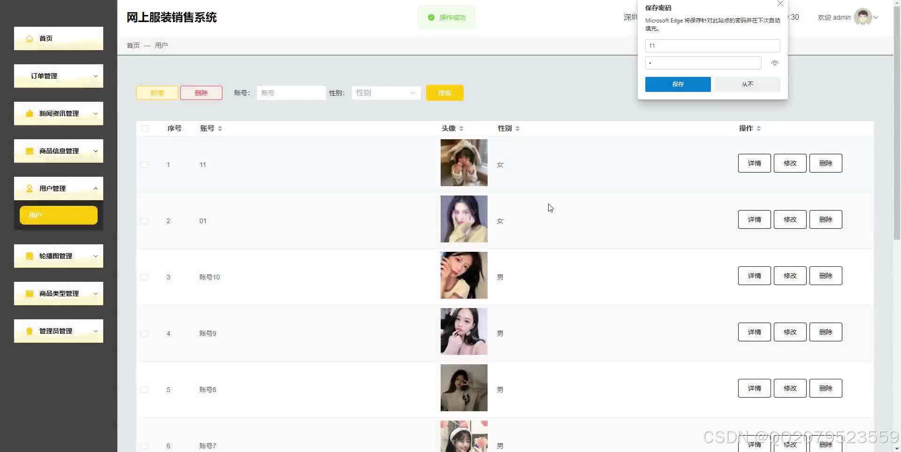Click the red 删除 toolbar button
901x452 pixels.
(x=201, y=93)
